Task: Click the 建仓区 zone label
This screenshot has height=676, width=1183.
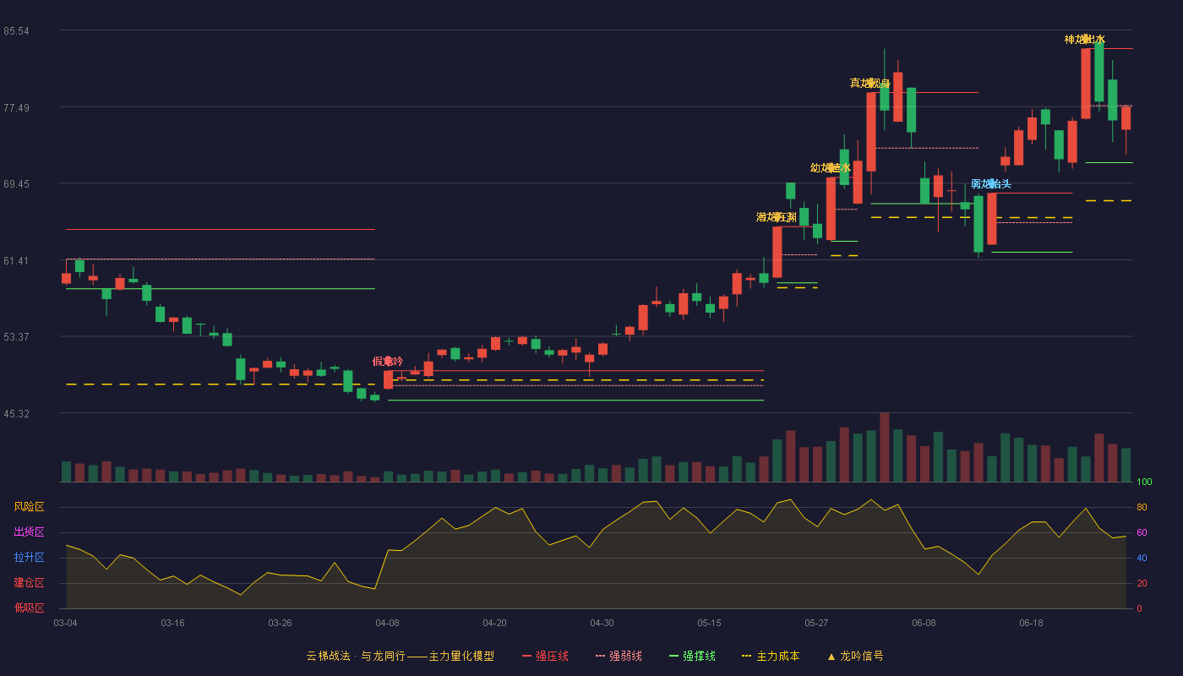Action: [29, 583]
